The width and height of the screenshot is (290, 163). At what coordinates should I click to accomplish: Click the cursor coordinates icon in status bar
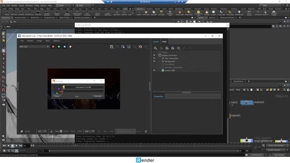click(x=22, y=131)
